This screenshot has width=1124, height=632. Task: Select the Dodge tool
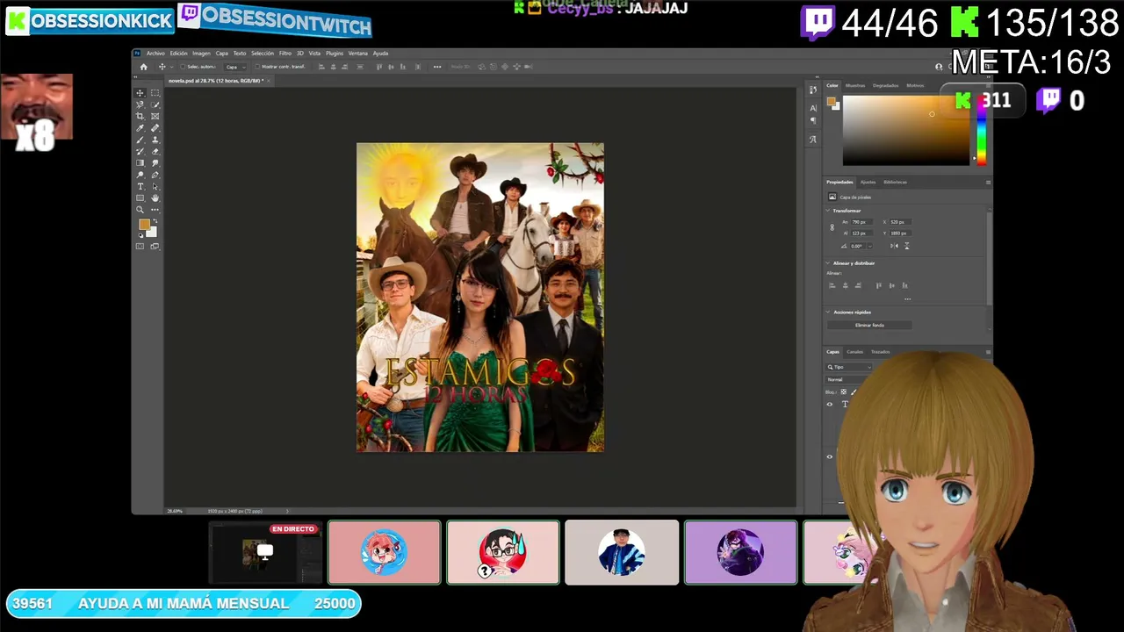140,175
